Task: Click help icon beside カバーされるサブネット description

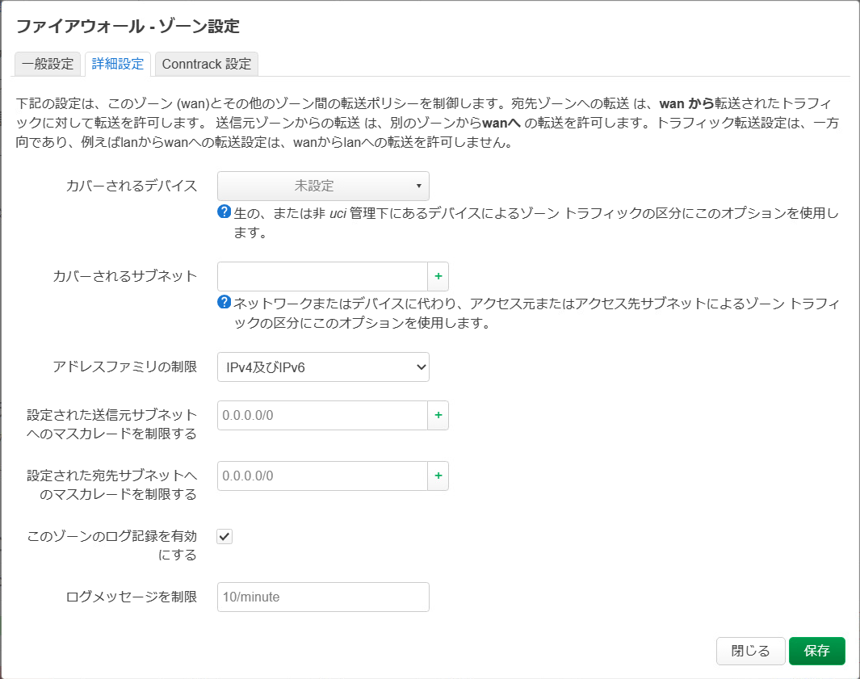Action: tap(224, 302)
